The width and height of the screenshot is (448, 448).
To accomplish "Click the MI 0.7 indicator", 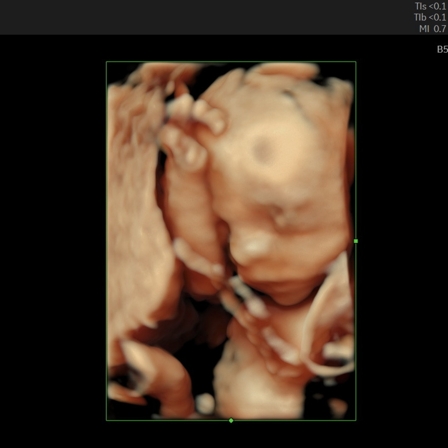I will click(x=433, y=29).
